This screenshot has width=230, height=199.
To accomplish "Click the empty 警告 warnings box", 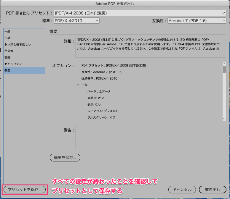I will click(x=151, y=137).
